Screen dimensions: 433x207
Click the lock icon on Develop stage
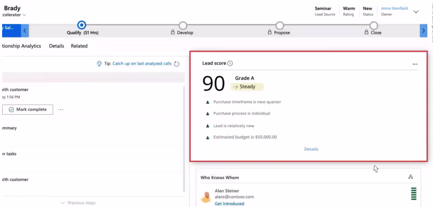(x=173, y=33)
